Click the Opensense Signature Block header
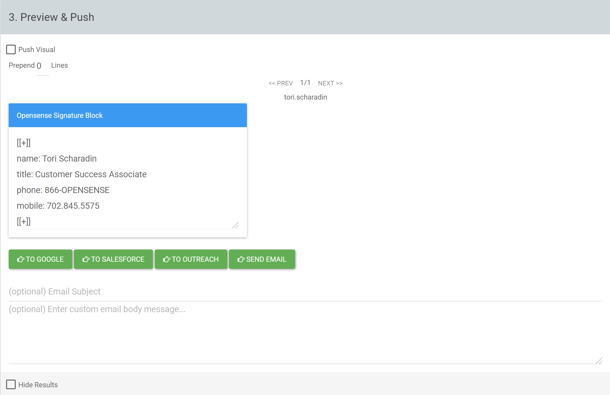This screenshot has width=610, height=395. [x=128, y=115]
